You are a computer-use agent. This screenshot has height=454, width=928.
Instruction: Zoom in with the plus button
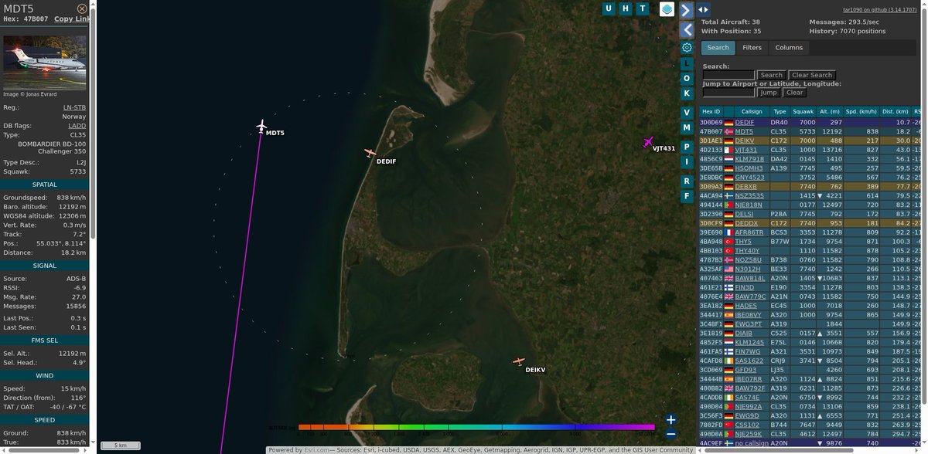[x=670, y=419]
